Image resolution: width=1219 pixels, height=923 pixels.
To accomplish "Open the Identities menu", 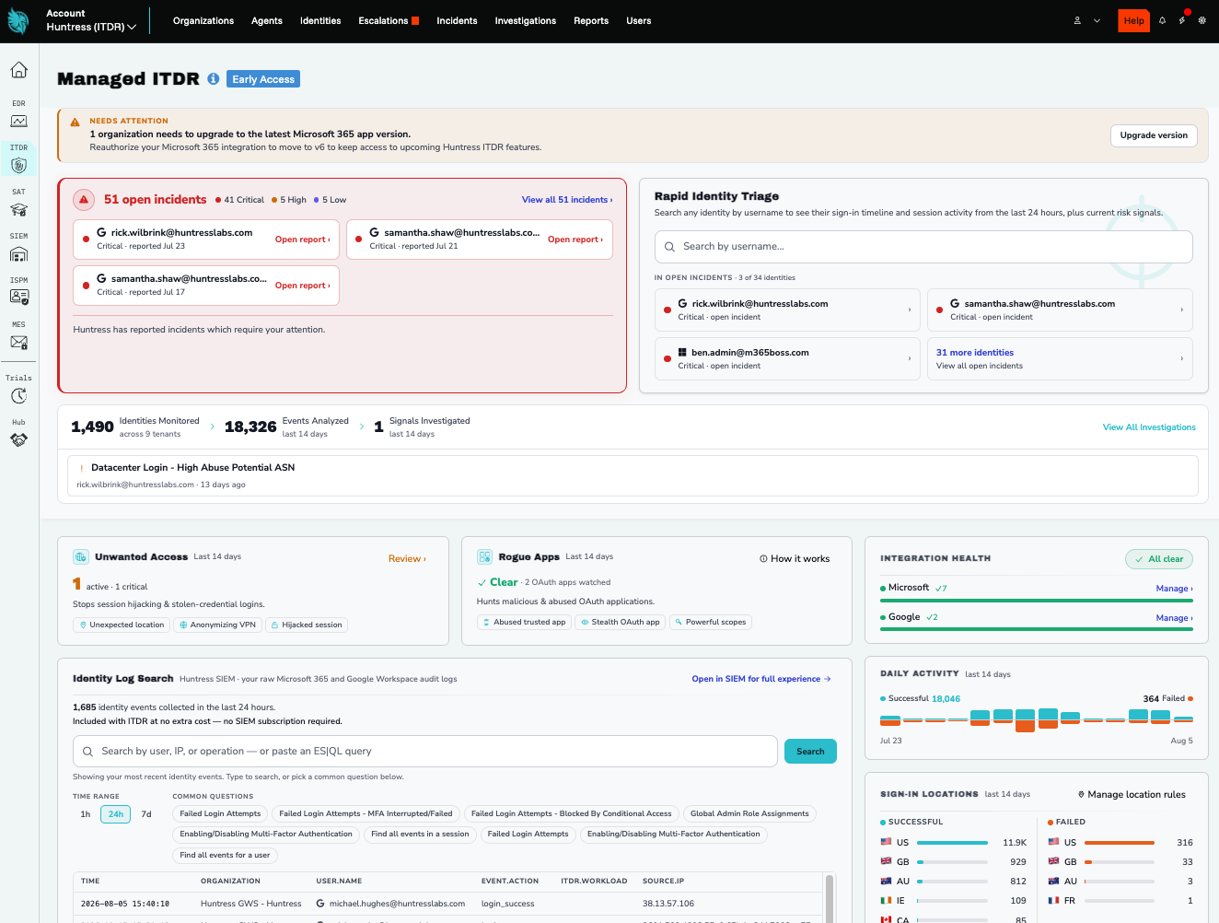I will 320,20.
